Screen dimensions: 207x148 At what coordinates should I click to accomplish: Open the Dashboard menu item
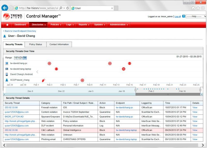(20, 25)
